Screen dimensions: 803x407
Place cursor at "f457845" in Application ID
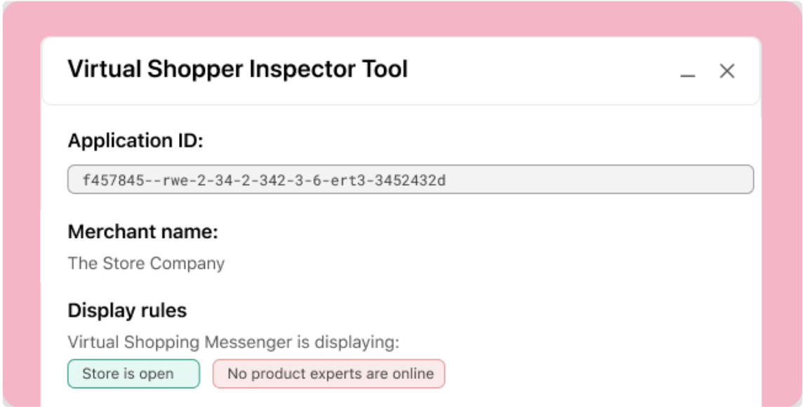tap(114, 180)
